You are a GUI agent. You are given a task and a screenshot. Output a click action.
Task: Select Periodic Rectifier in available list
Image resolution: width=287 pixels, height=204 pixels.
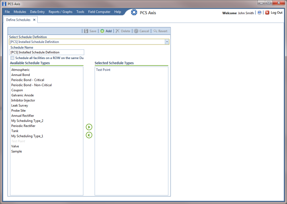point(23,126)
